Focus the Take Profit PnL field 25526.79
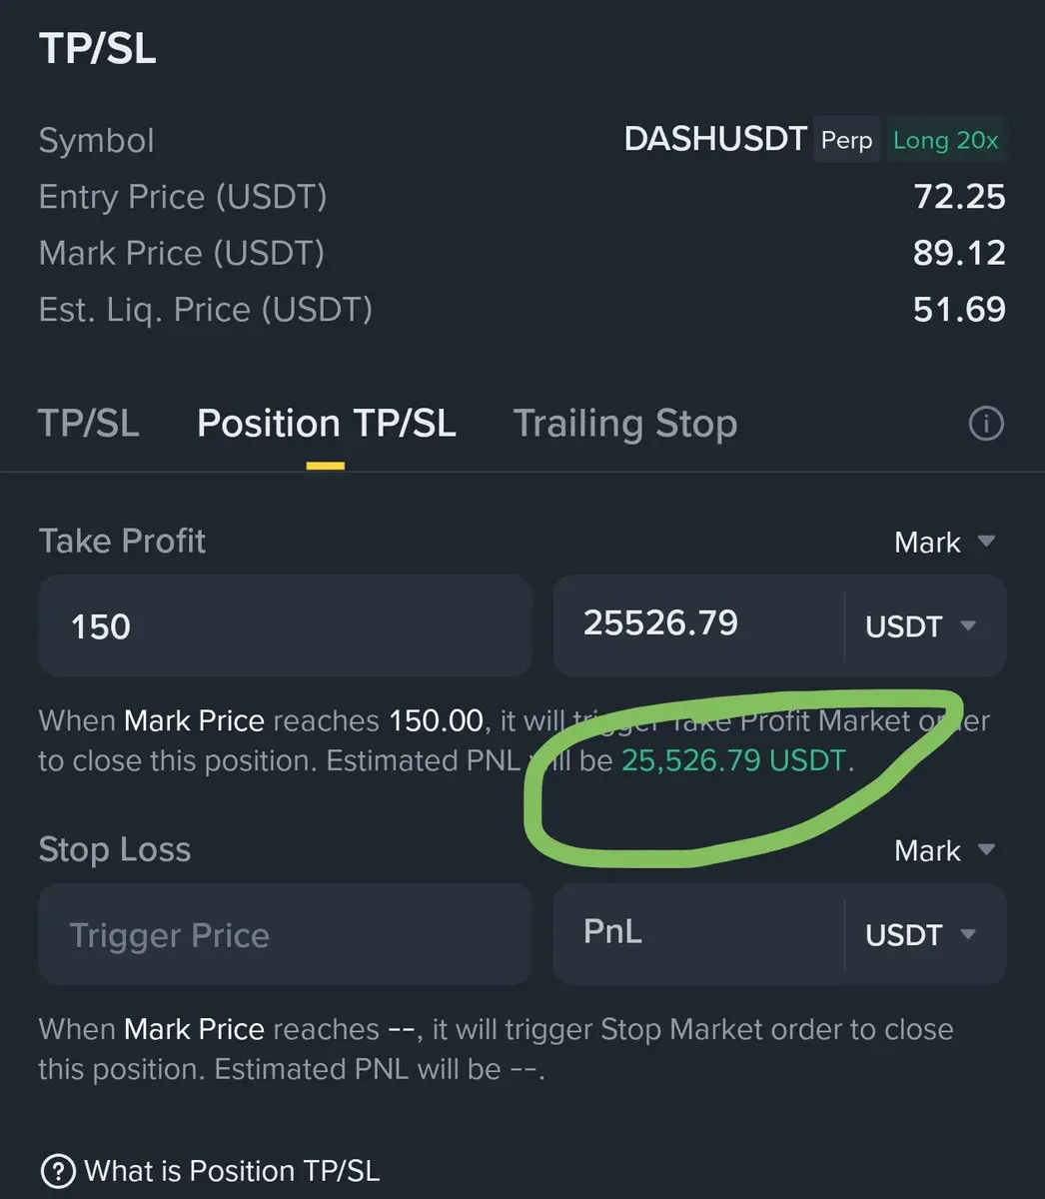This screenshot has width=1045, height=1199. pos(699,625)
